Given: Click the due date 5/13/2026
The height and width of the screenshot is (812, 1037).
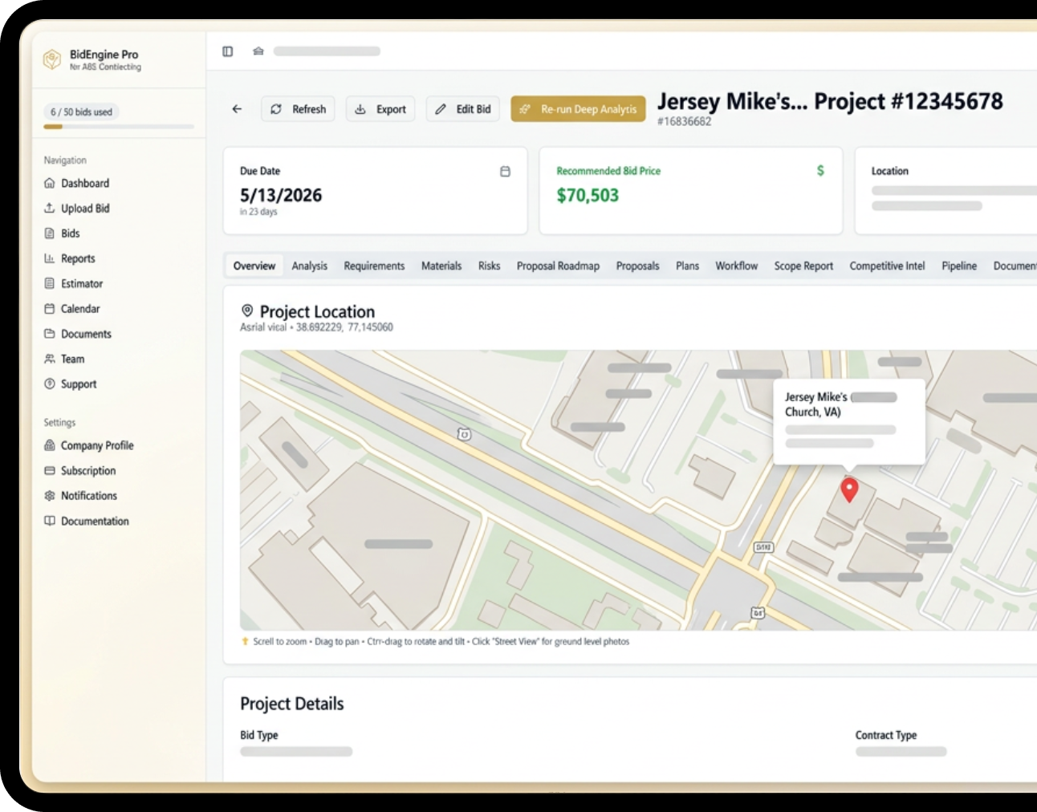Looking at the screenshot, I should [281, 195].
